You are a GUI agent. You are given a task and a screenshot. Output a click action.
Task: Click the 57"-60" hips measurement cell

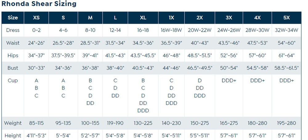tap(257, 55)
